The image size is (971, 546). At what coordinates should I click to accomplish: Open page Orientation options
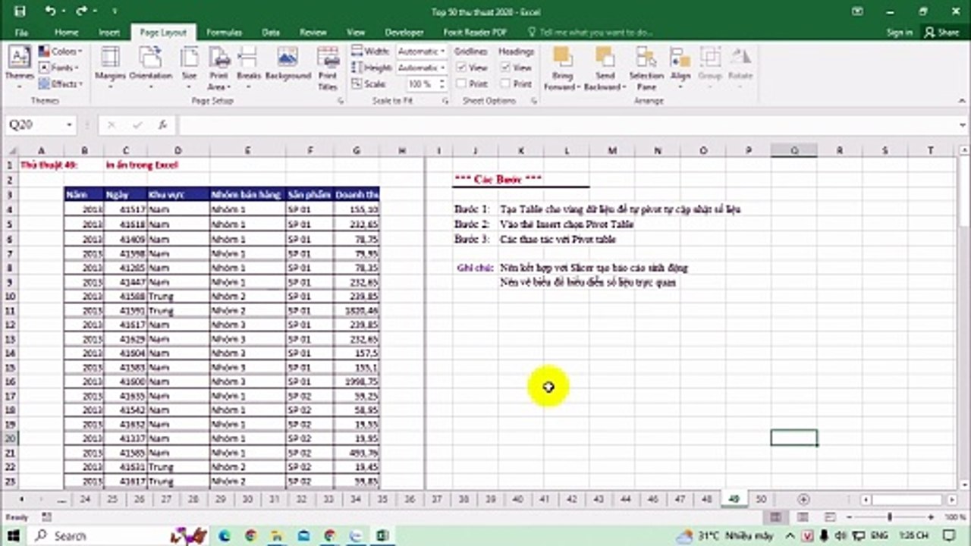pyautogui.click(x=151, y=67)
